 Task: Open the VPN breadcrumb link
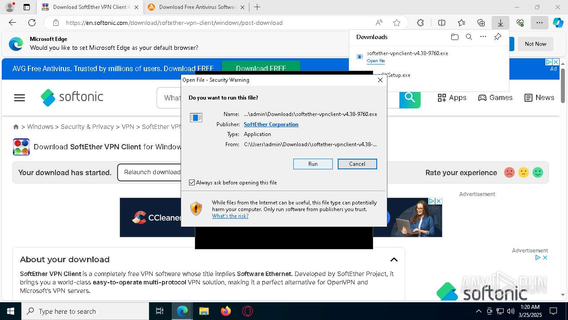(x=128, y=127)
